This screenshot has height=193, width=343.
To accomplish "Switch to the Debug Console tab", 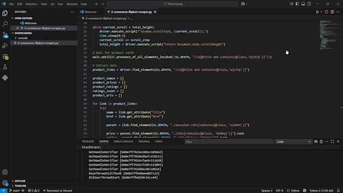I will coord(124,142).
